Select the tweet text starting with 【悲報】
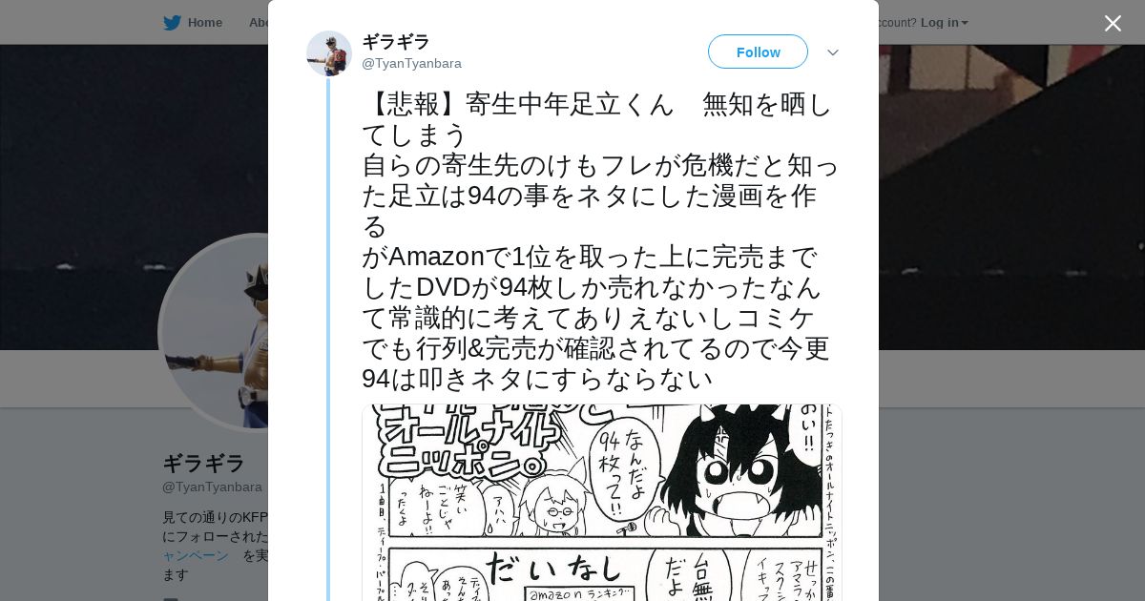 pyautogui.click(x=599, y=241)
